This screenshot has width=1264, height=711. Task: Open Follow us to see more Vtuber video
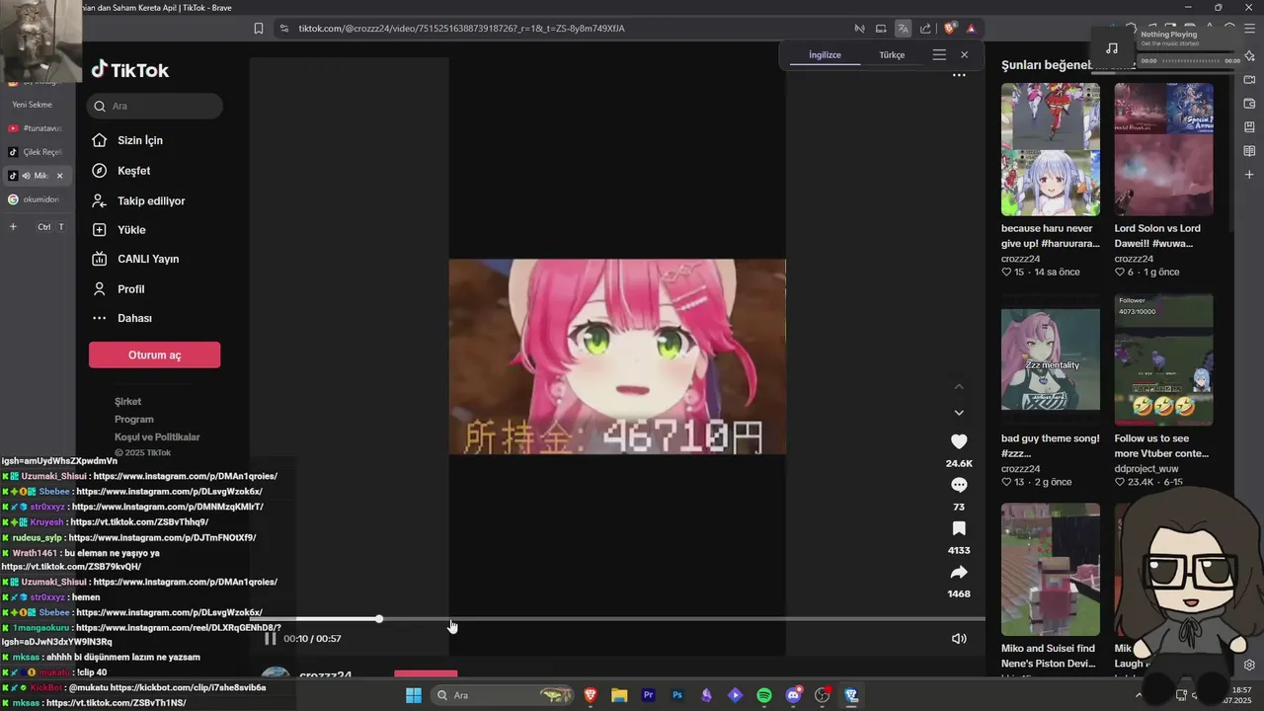tap(1164, 359)
